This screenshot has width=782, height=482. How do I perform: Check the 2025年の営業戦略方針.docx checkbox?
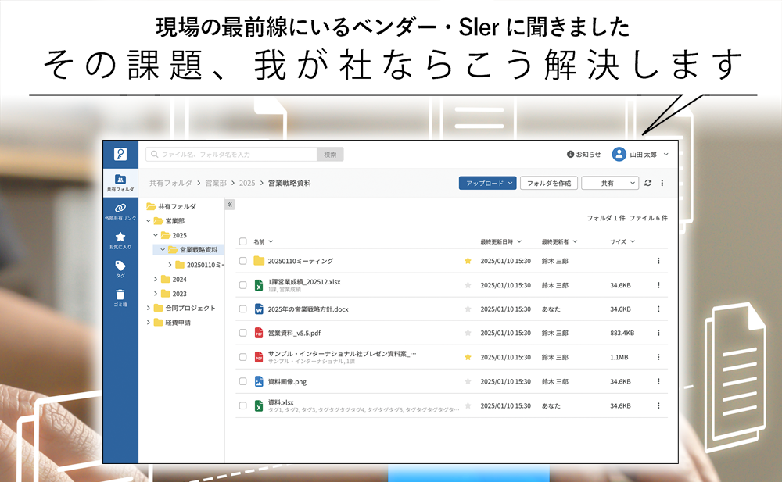pos(243,309)
